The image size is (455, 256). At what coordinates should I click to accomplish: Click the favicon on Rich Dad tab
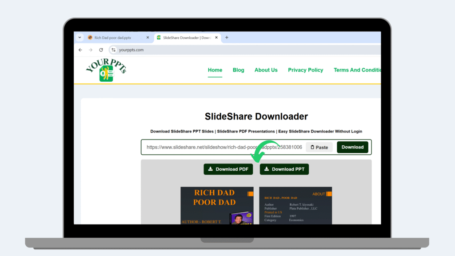point(90,37)
